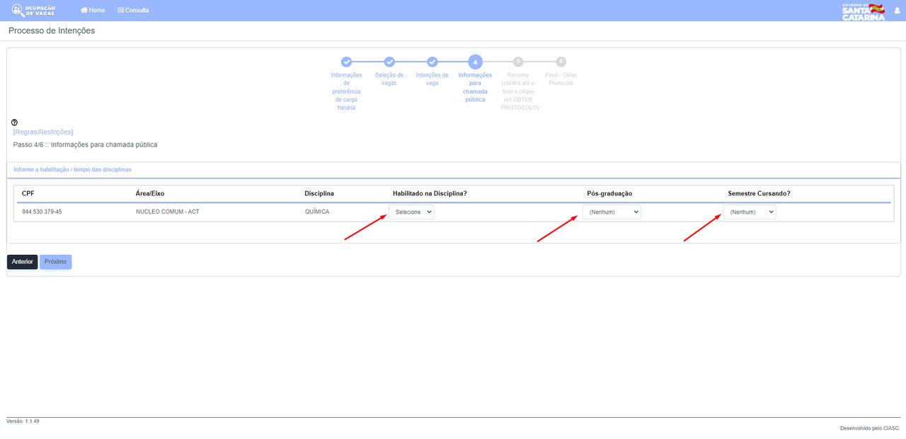Click the 'Passo 4/6' step description text

(x=85, y=144)
